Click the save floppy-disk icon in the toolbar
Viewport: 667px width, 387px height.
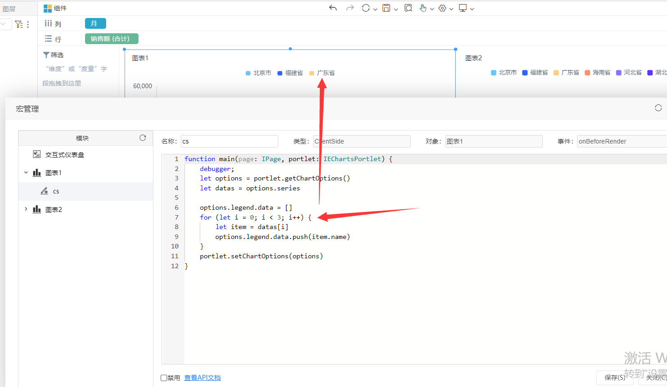tap(386, 8)
